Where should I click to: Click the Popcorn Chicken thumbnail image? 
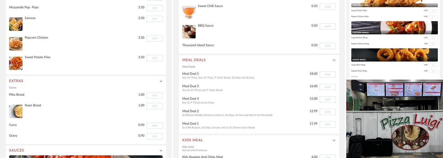tap(16, 44)
